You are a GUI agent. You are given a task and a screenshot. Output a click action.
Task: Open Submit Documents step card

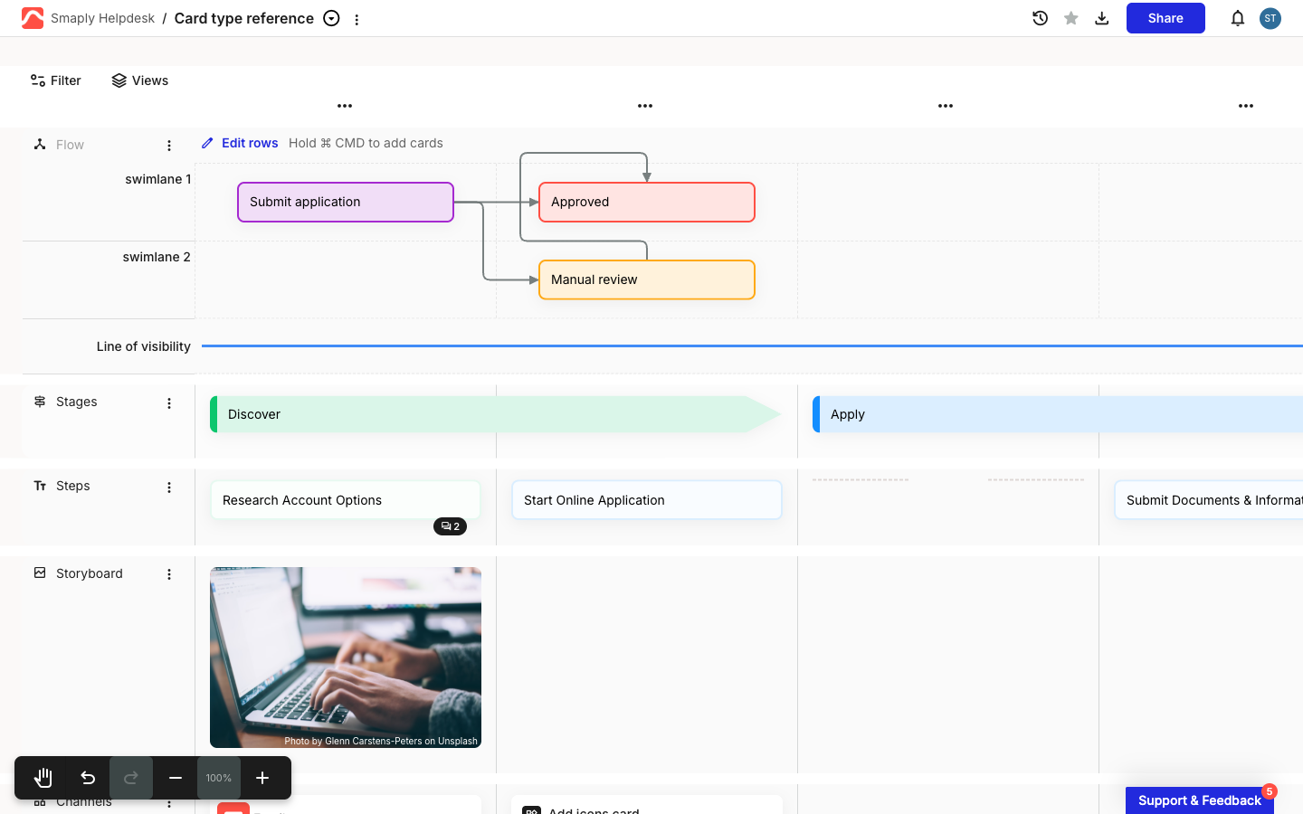point(1209,500)
